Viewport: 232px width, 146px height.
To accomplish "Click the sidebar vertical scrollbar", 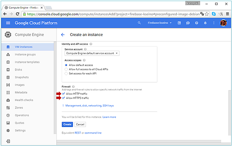I will (55, 88).
